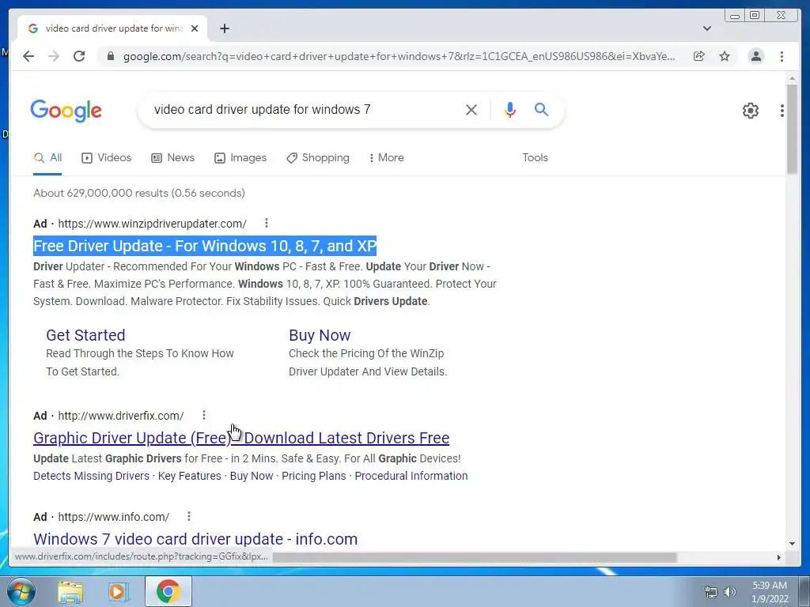Screen dimensions: 810x607
Task: Open the Buy Now sitelink heading
Action: click(320, 335)
